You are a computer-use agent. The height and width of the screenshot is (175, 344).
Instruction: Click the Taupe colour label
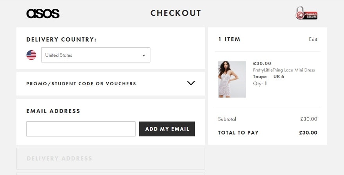coord(260,77)
